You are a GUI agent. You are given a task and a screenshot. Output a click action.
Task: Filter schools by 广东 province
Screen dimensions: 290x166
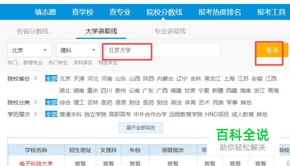[148, 91]
